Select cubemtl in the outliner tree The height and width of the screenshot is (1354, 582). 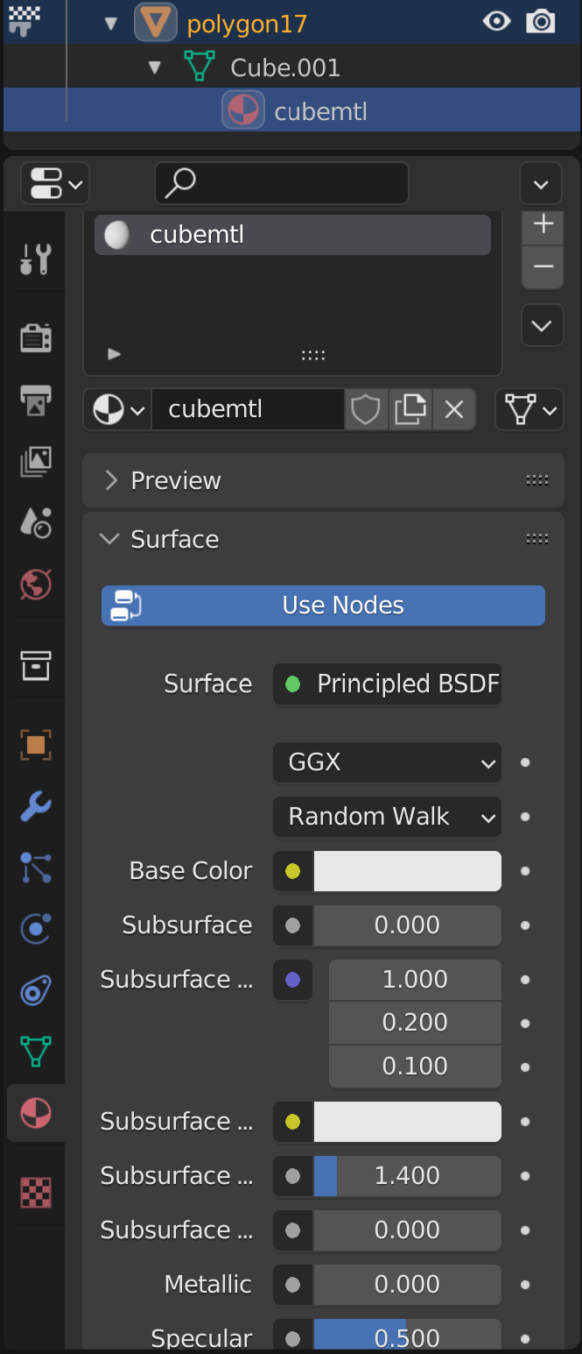[x=320, y=111]
